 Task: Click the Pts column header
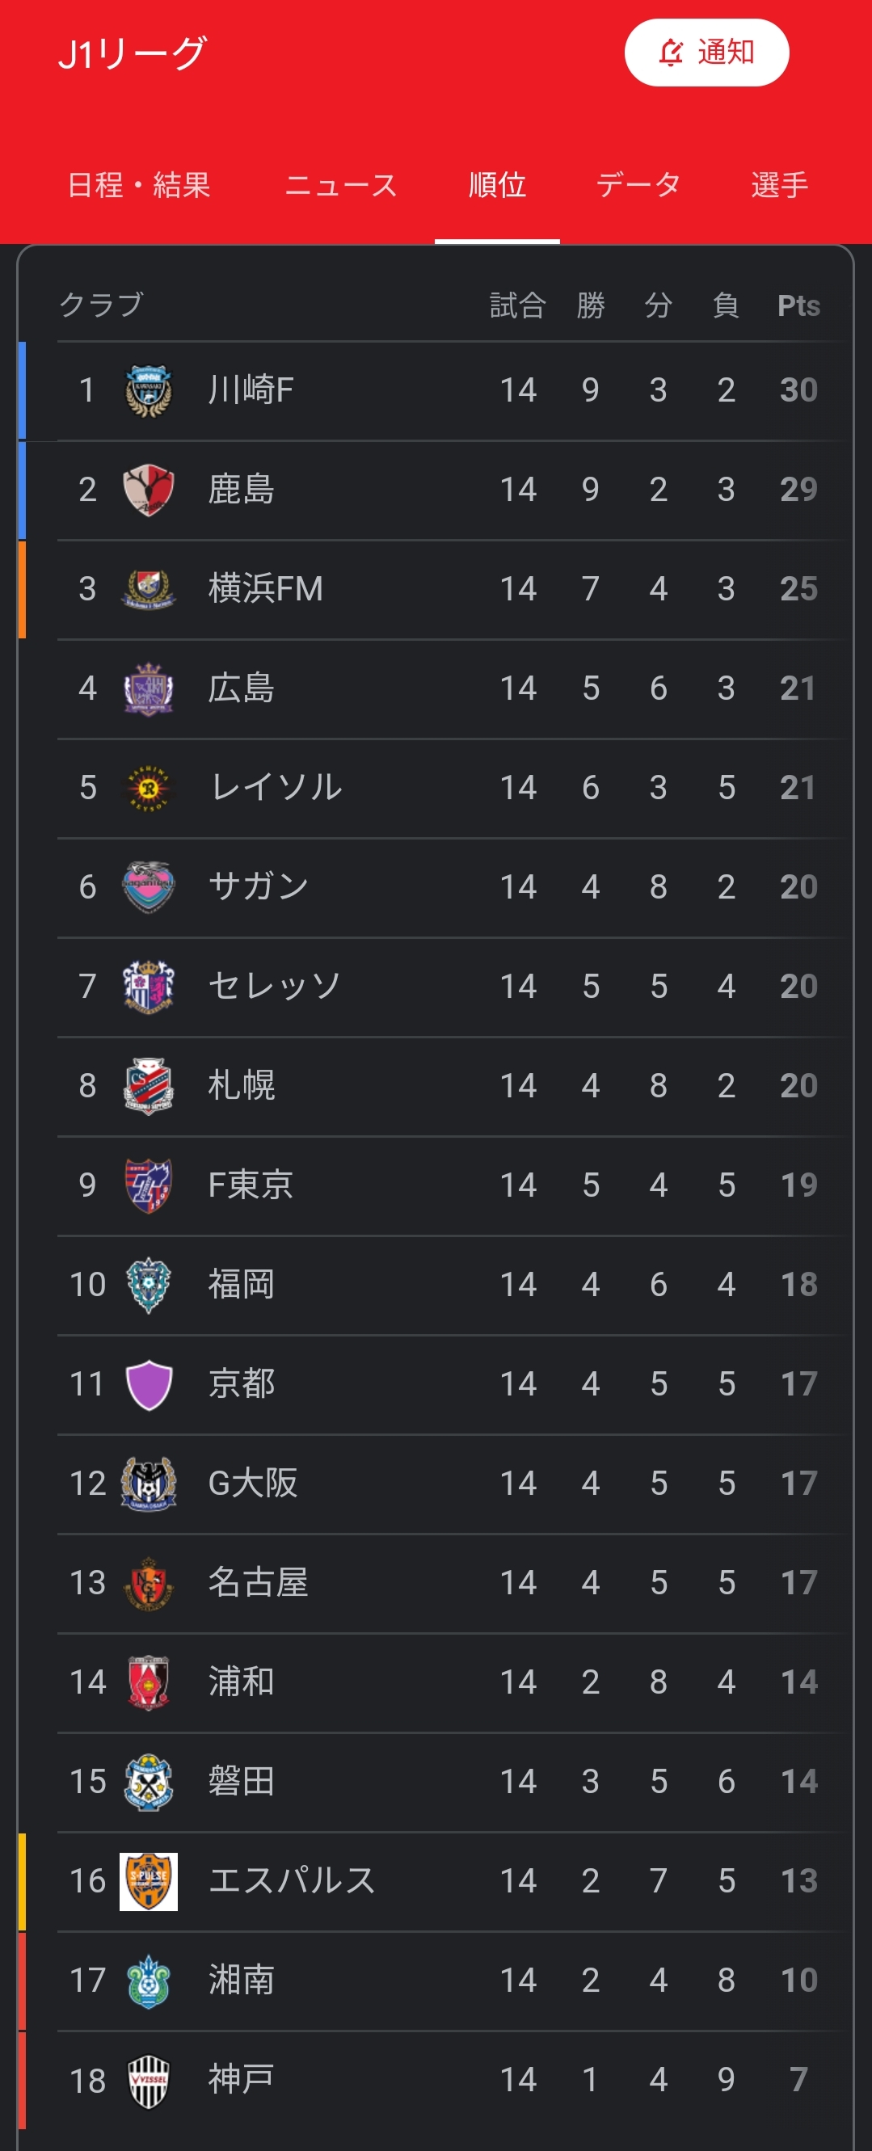(x=798, y=305)
